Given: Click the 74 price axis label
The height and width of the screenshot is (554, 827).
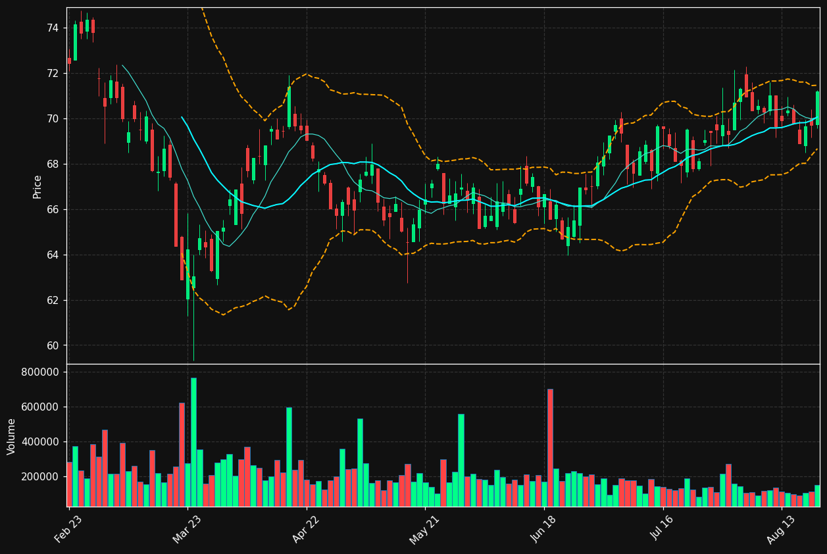Looking at the screenshot, I should coord(53,28).
